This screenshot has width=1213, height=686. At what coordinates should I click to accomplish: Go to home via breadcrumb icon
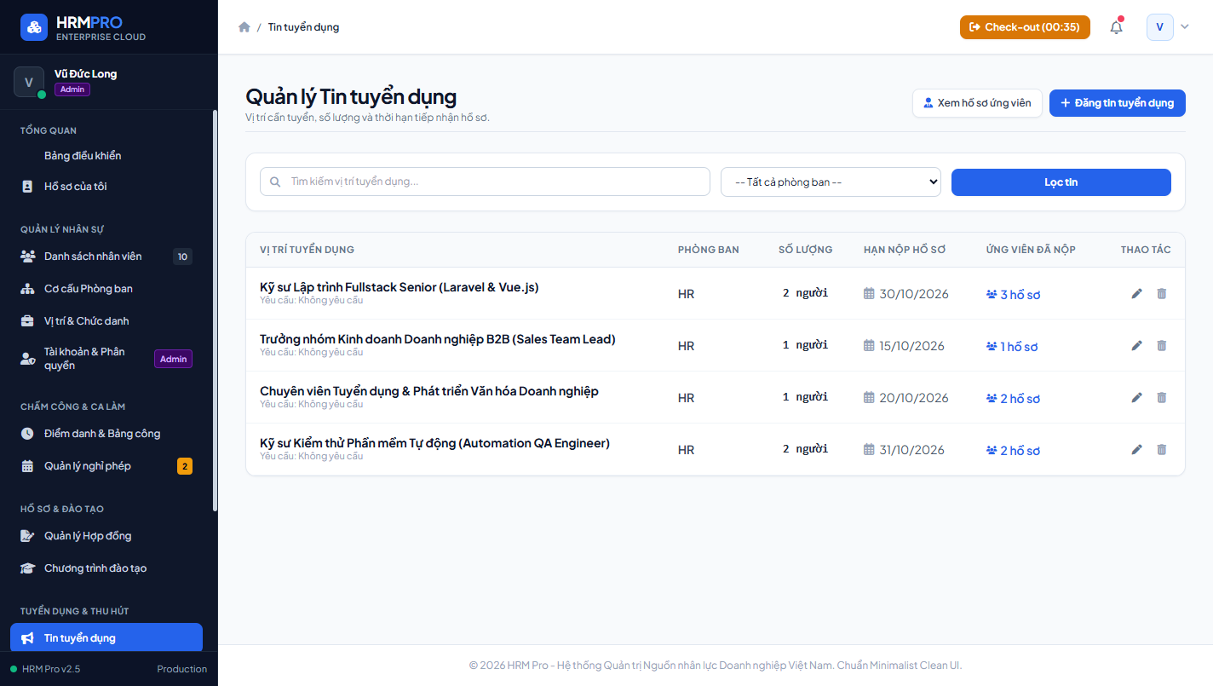tap(244, 27)
